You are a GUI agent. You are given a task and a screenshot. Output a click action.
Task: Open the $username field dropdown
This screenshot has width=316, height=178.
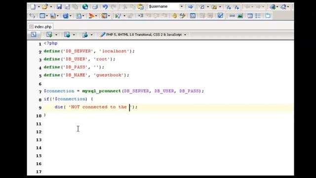[x=182, y=6]
